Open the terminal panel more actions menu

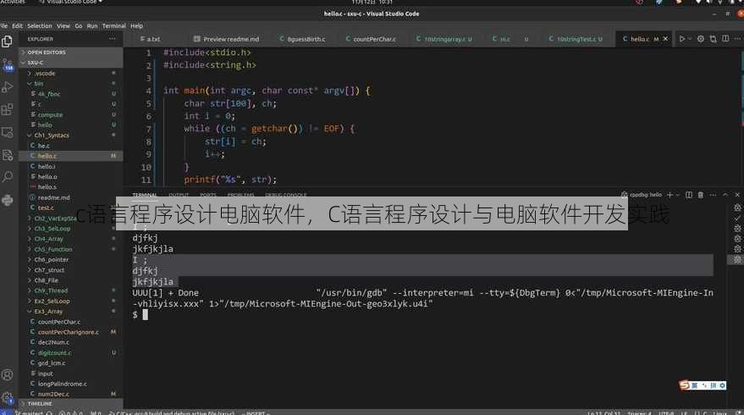[713, 195]
